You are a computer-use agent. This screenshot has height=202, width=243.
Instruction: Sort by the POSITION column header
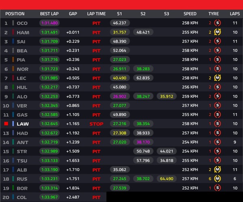[15, 14]
